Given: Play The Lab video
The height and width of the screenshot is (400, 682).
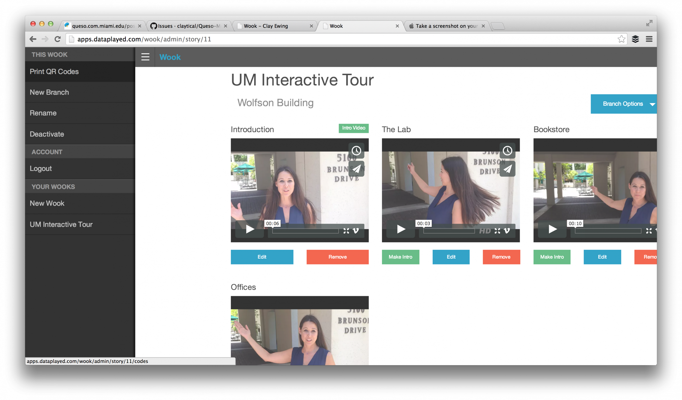Looking at the screenshot, I should pyautogui.click(x=400, y=229).
